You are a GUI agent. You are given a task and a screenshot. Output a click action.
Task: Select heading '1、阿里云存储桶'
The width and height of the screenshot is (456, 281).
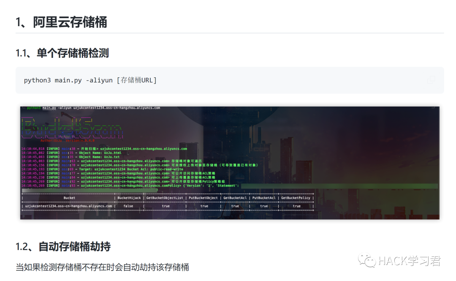[61, 22]
